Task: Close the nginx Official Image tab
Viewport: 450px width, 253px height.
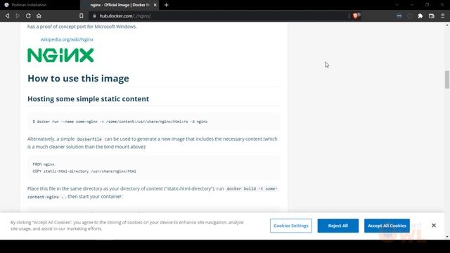Action: pyautogui.click(x=155, y=5)
